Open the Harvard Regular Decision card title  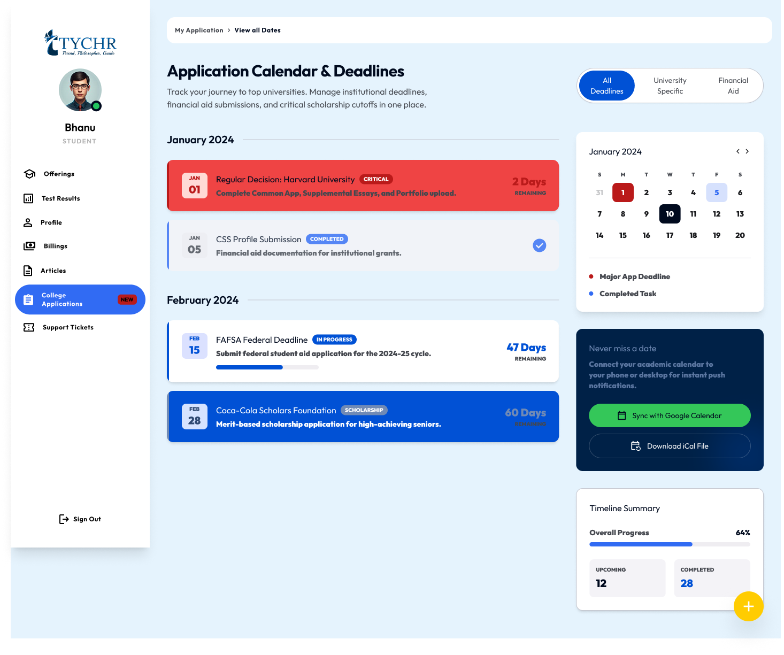(x=285, y=180)
